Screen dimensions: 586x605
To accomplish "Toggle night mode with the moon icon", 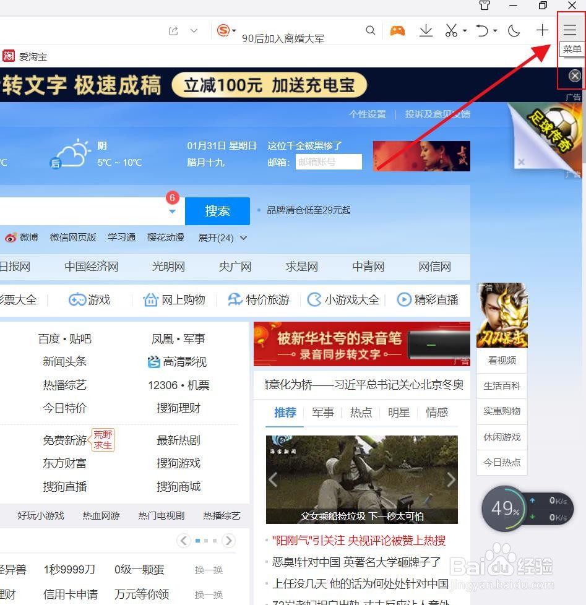I will (514, 30).
